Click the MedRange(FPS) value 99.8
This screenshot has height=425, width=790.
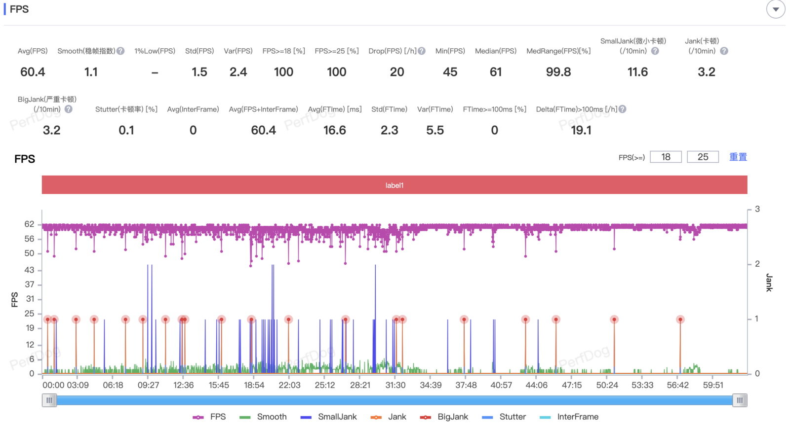558,72
